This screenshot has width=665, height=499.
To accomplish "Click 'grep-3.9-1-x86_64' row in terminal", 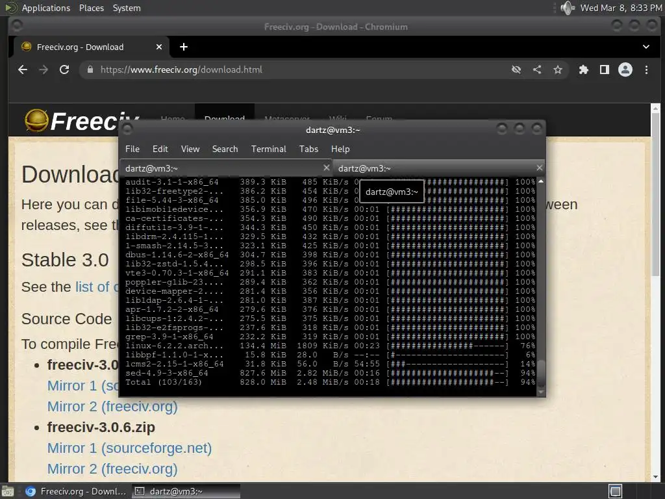I will 331,337.
